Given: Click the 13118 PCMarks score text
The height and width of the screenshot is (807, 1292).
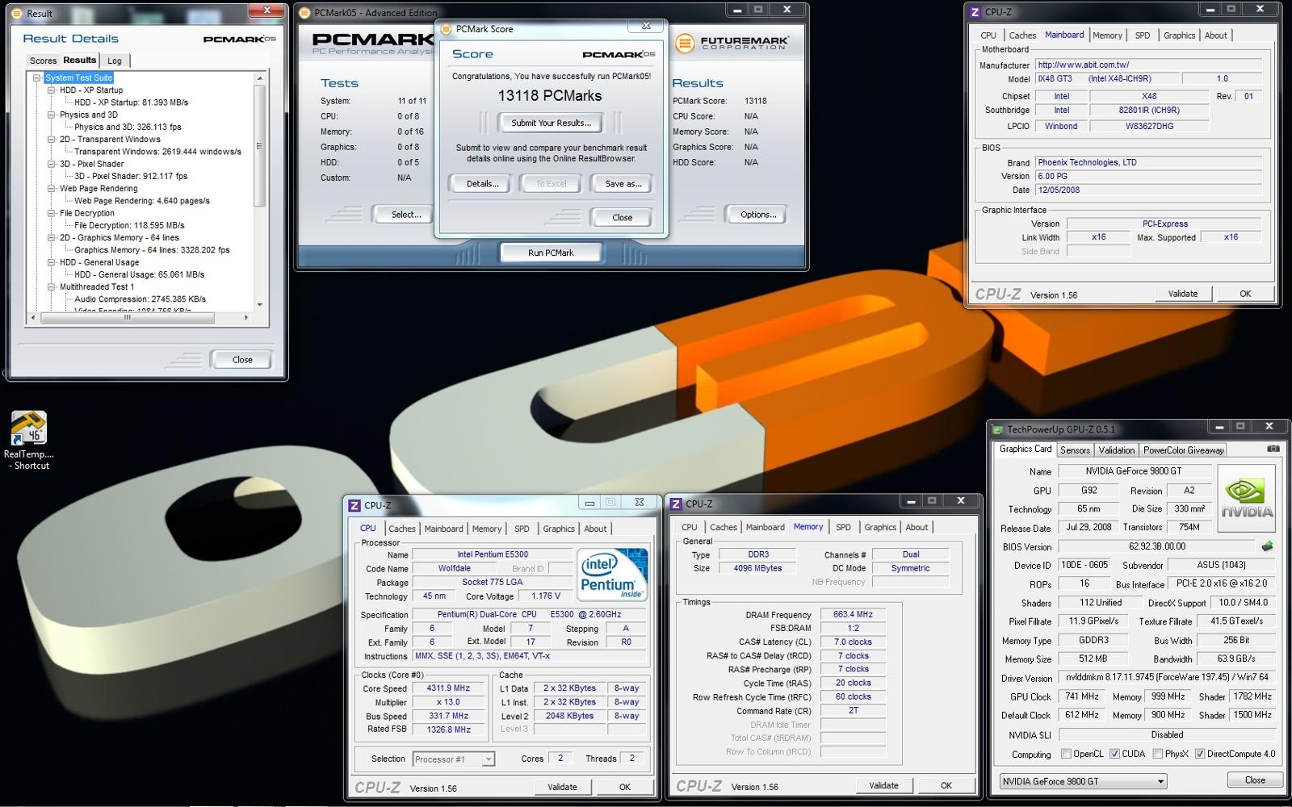Looking at the screenshot, I should [x=550, y=96].
